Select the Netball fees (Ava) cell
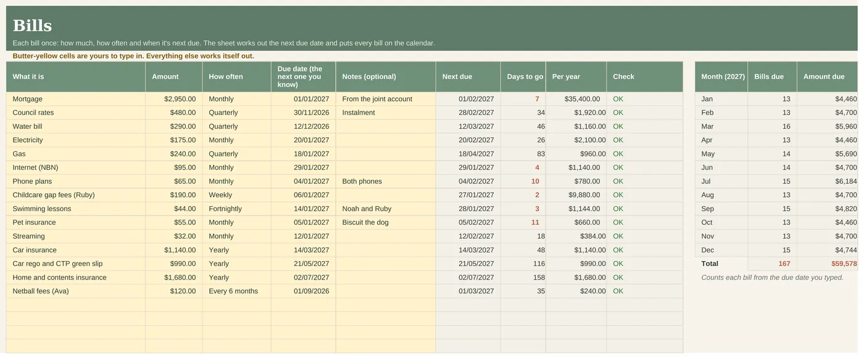 (76, 291)
